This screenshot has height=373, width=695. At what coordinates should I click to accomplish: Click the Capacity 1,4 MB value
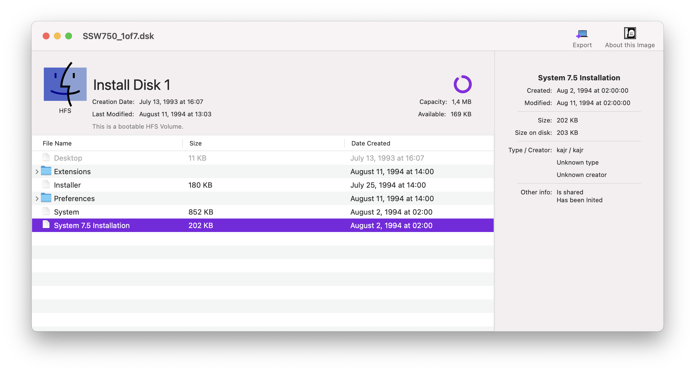pos(461,102)
